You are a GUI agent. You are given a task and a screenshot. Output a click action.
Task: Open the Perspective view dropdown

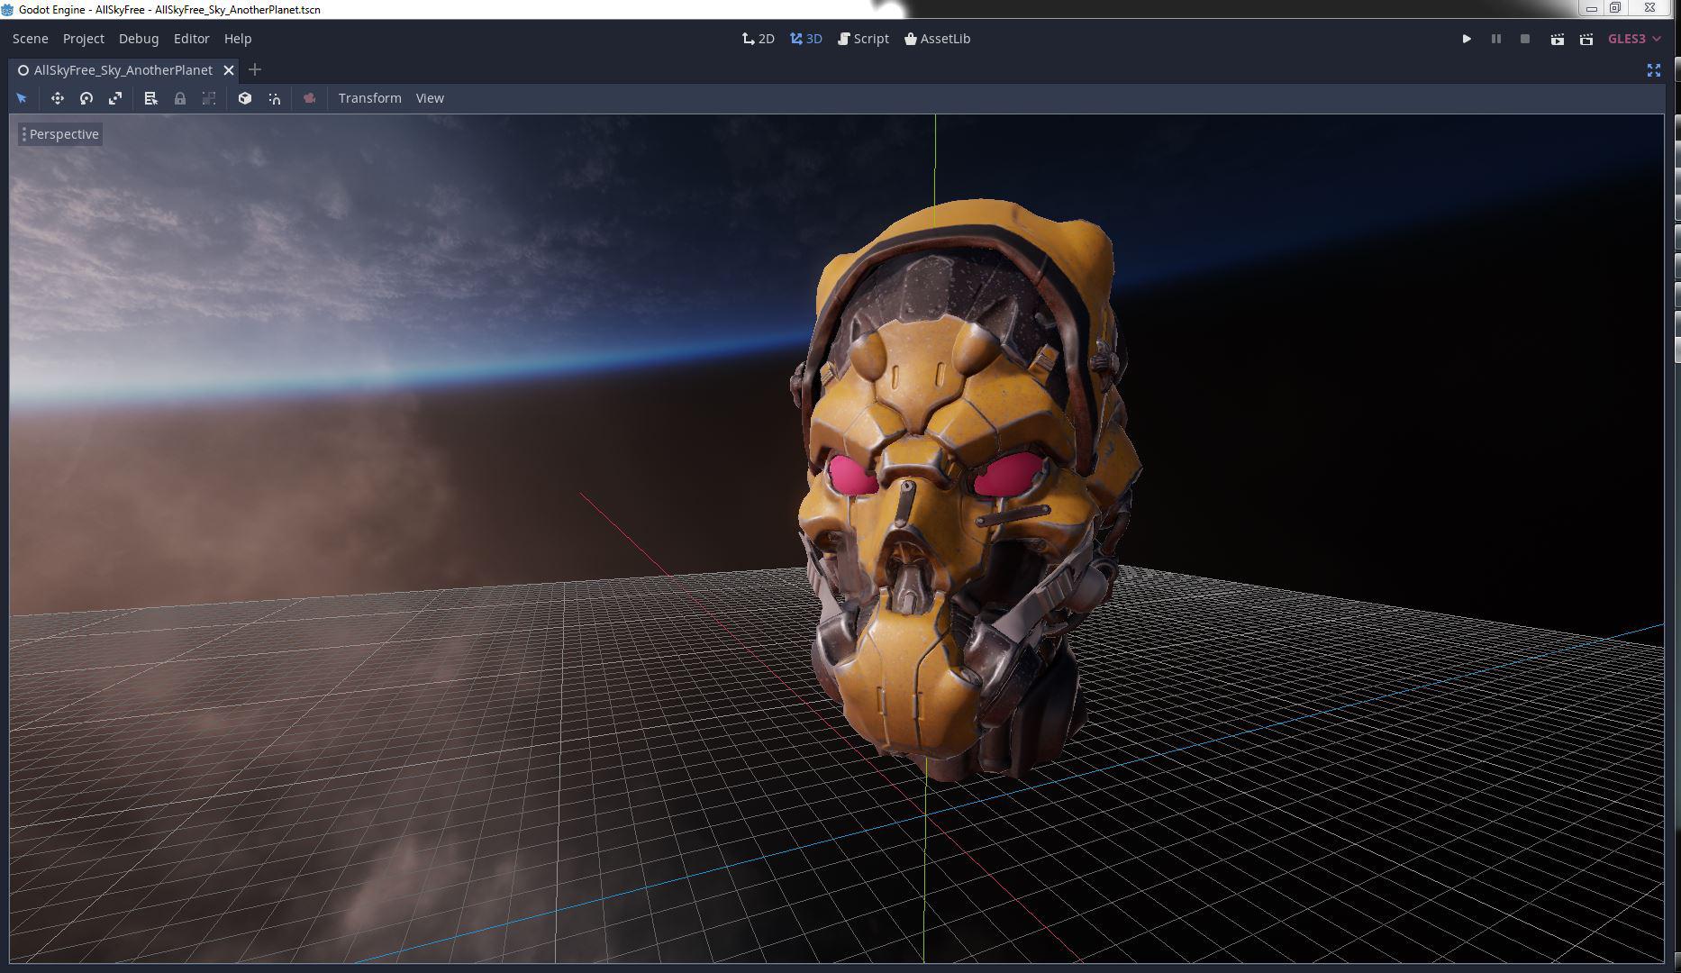pyautogui.click(x=61, y=133)
